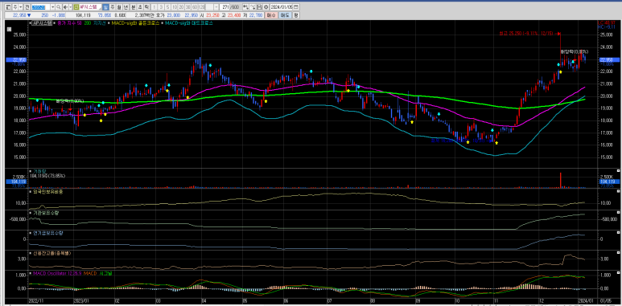Click the chart settings gear icon

[266, 7]
